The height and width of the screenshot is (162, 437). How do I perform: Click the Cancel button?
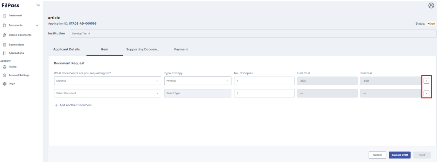pyautogui.click(x=377, y=155)
